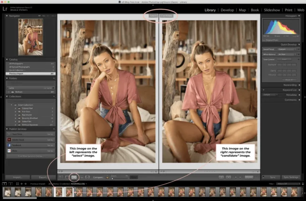Open People view icon in toolbar

click(x=87, y=177)
